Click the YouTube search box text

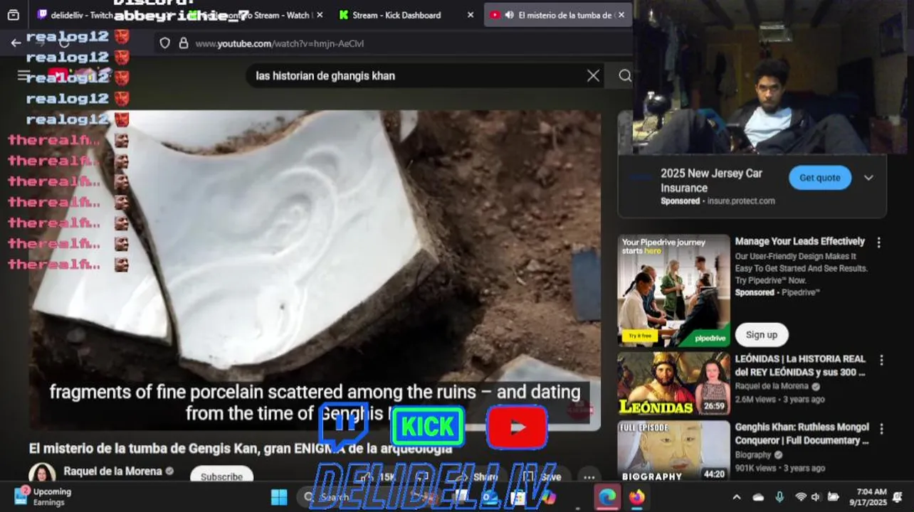(x=325, y=76)
